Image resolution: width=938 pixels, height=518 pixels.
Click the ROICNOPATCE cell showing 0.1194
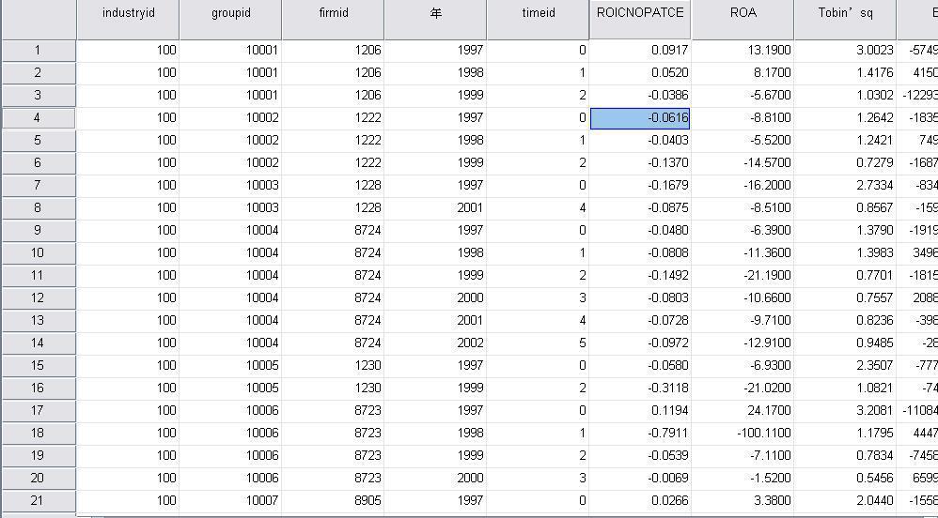pos(640,410)
